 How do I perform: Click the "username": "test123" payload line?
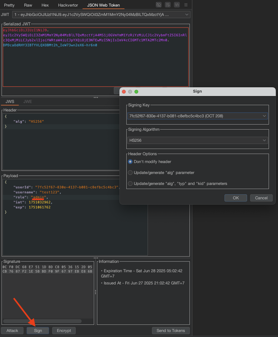(37, 192)
